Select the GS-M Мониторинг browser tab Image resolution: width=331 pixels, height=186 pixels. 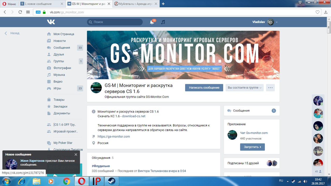(x=89, y=4)
